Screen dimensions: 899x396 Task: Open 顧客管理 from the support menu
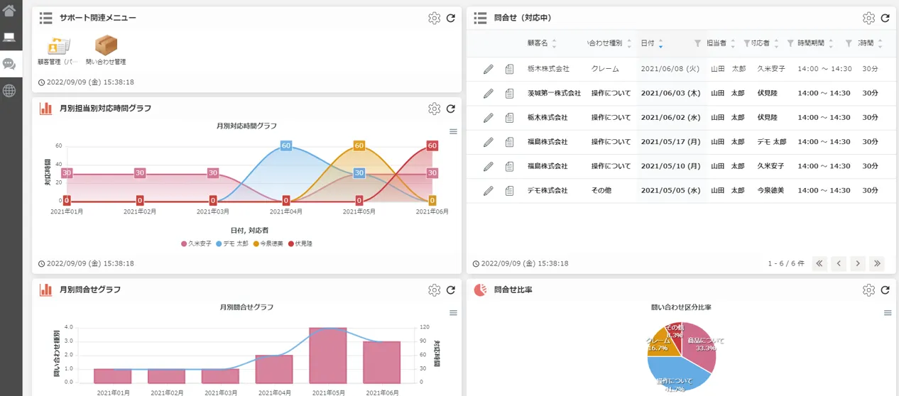[x=58, y=47]
